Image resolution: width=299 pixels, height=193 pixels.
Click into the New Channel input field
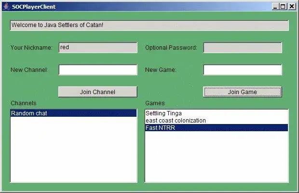pos(98,70)
